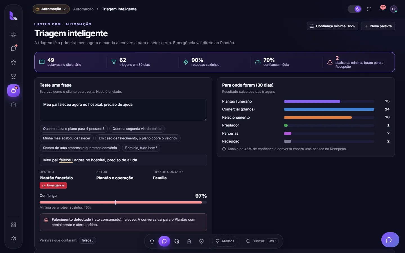Open the star icon in the sidebar
The width and height of the screenshot is (405, 253).
pos(13,62)
